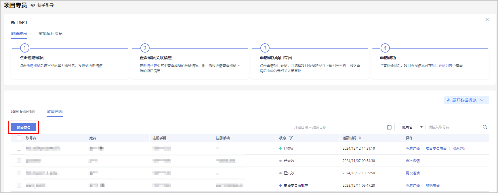The image size is (498, 193).
Task: Click the search magnifier icon
Action: tap(485, 127)
